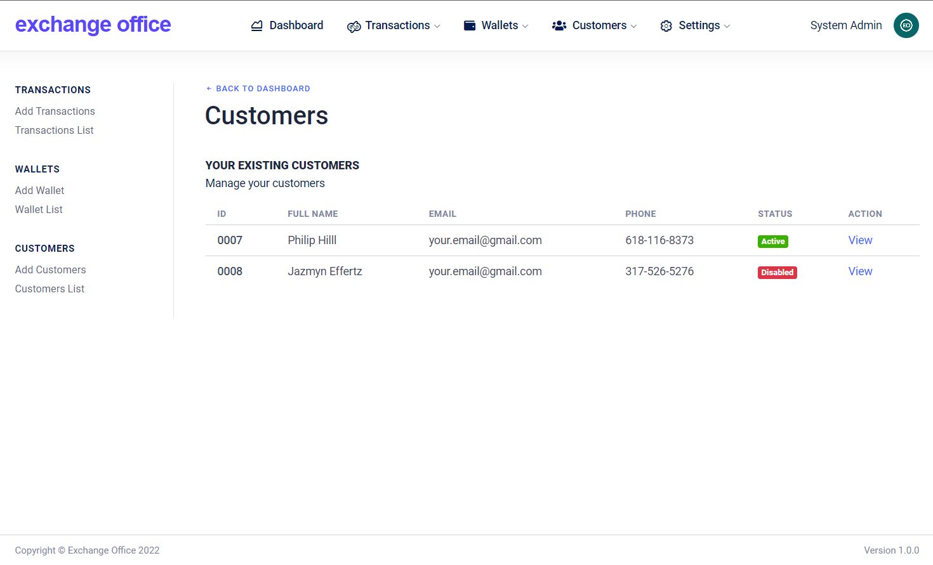Open the System Admin avatar

(906, 25)
